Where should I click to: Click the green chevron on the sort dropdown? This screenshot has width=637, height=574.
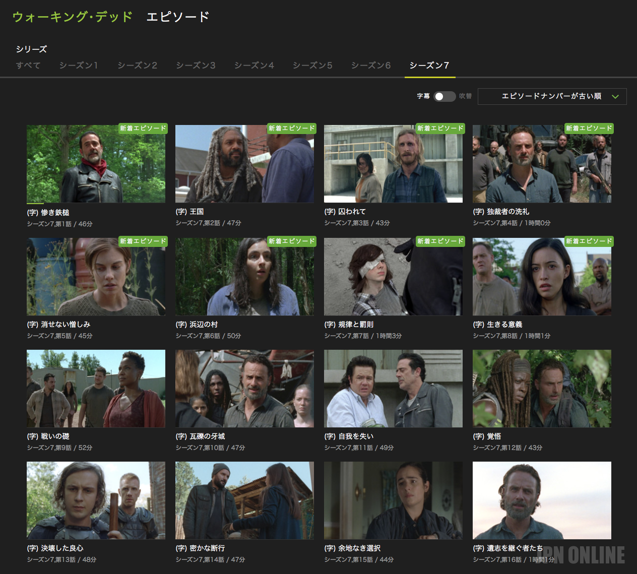coord(615,97)
